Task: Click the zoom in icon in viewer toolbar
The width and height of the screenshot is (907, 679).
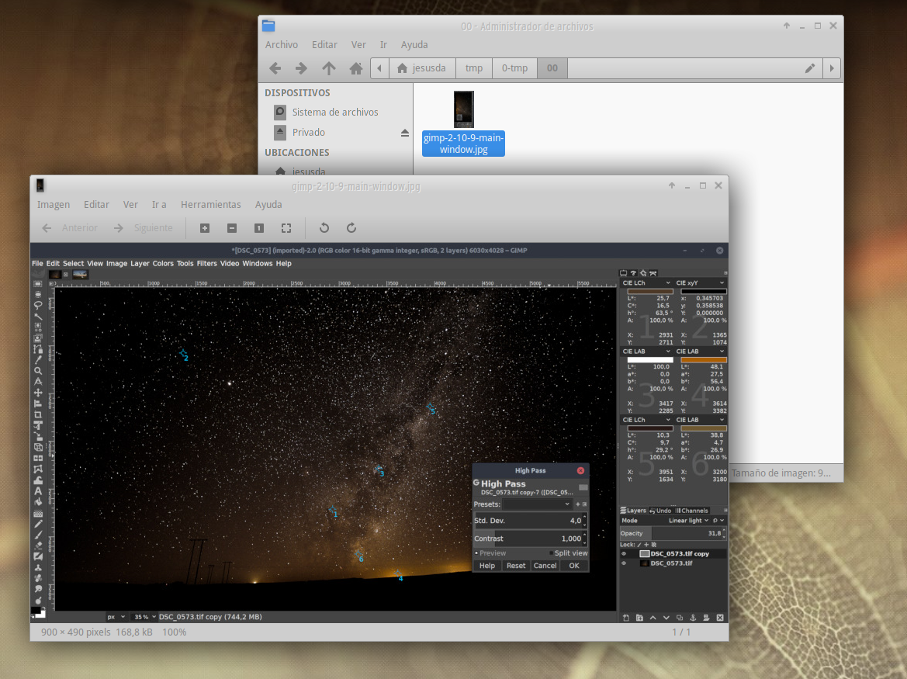Action: pos(205,228)
